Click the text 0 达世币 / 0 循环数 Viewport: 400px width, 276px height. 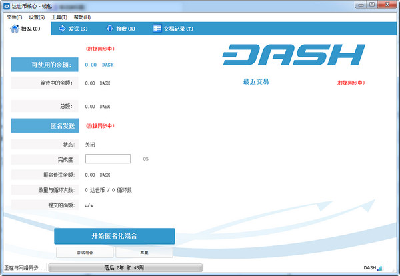click(x=109, y=190)
